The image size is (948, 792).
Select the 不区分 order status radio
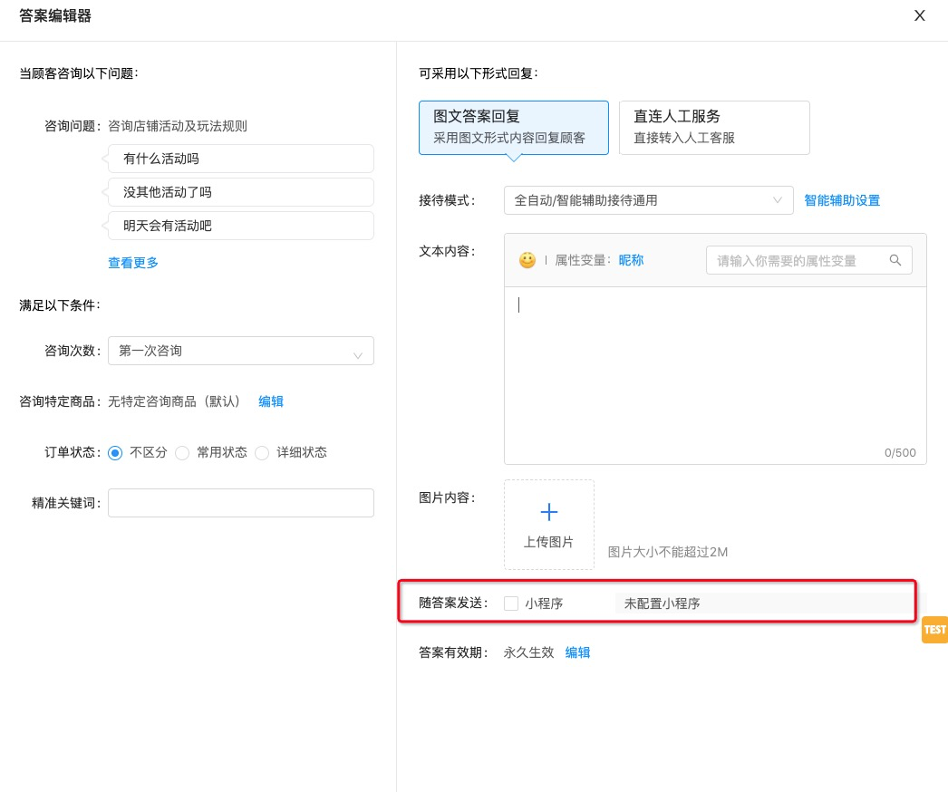tap(115, 452)
